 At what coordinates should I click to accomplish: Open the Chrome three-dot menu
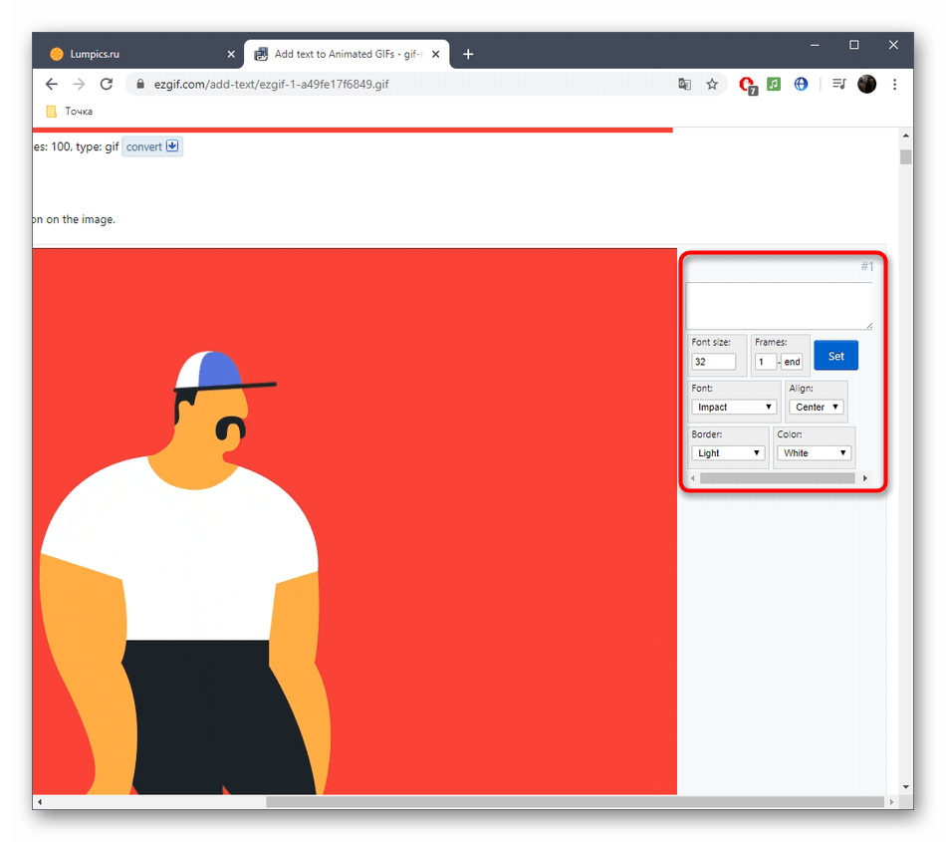895,84
